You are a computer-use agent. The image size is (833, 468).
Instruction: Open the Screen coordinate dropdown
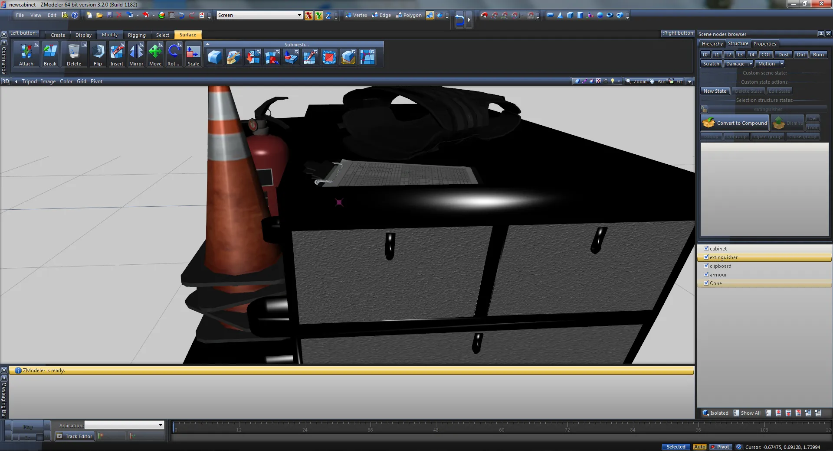click(299, 15)
